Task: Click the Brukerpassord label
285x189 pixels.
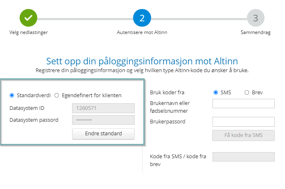Action: coord(167,121)
